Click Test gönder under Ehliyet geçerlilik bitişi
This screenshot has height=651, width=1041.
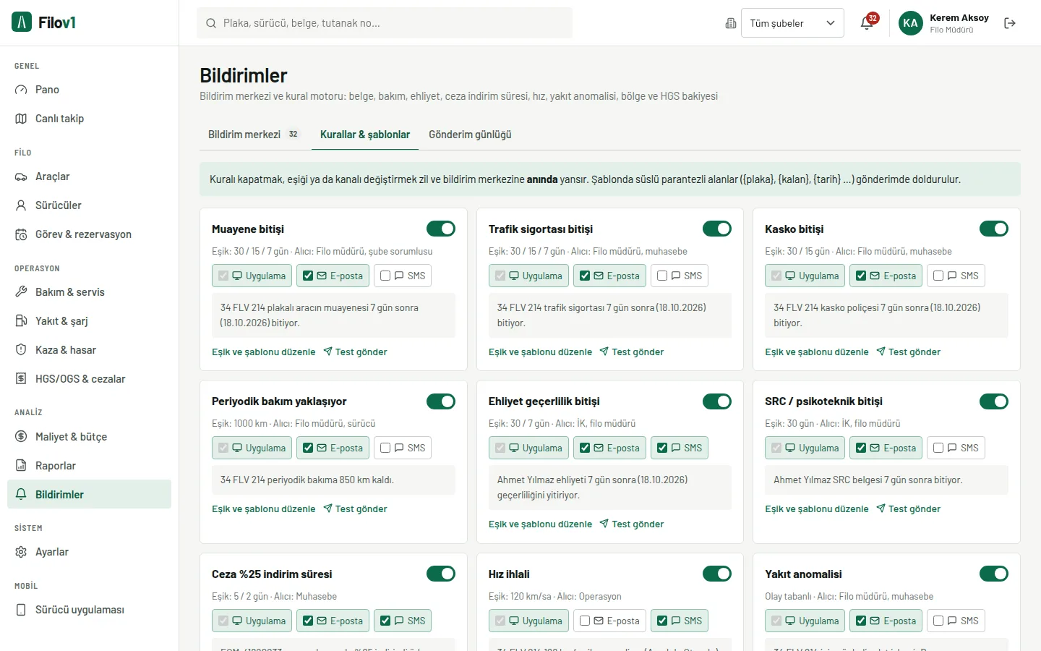click(x=632, y=524)
